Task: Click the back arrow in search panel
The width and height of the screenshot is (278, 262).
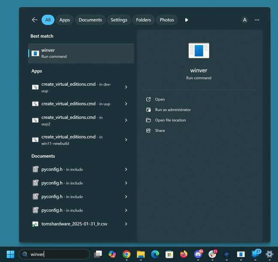Action: 34,20
